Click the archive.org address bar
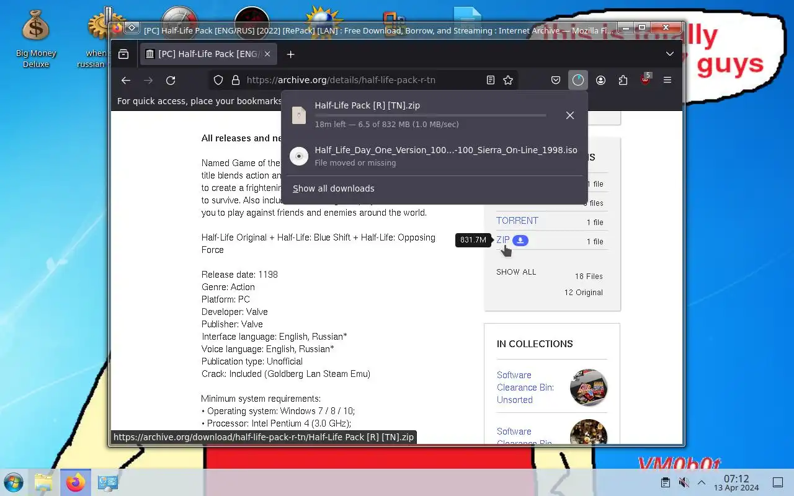The width and height of the screenshot is (794, 496). [362, 80]
